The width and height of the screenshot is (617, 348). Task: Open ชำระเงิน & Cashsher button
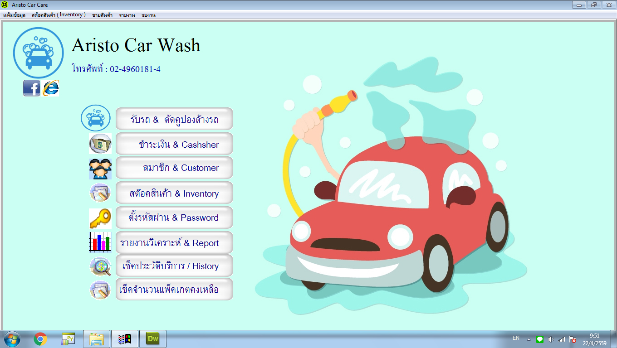(x=174, y=144)
